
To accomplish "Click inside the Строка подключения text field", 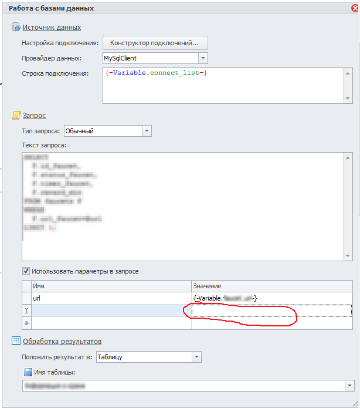I will tap(223, 85).
